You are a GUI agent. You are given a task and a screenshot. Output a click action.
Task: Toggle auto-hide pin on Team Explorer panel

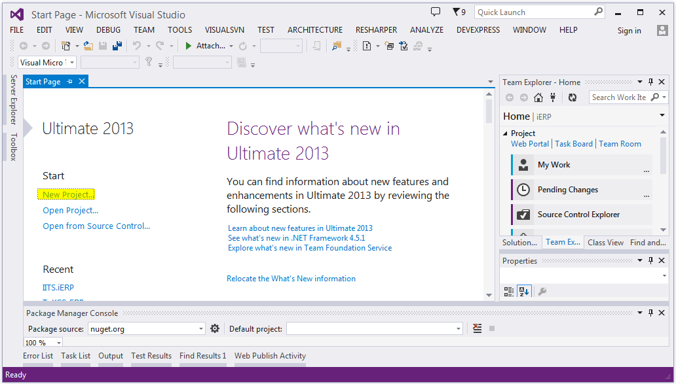(651, 82)
